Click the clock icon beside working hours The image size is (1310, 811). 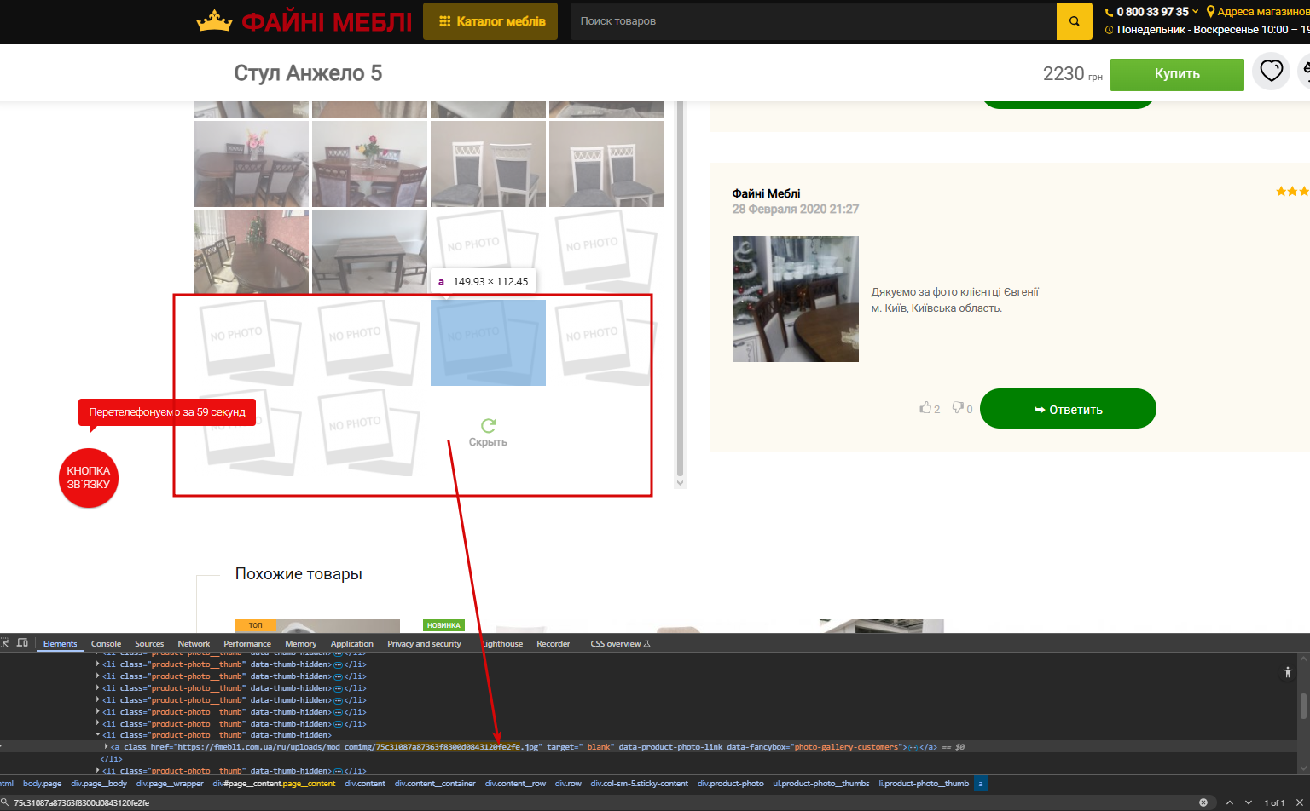(x=1110, y=30)
